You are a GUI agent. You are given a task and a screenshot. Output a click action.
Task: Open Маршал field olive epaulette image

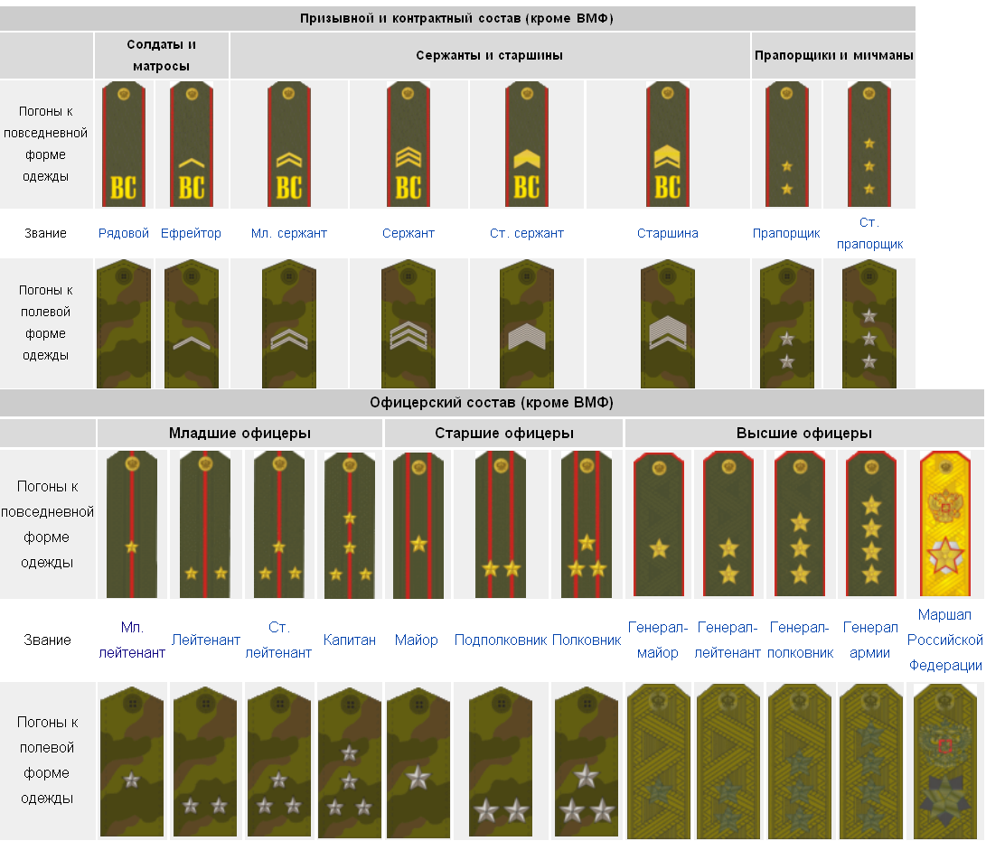pyautogui.click(x=945, y=762)
